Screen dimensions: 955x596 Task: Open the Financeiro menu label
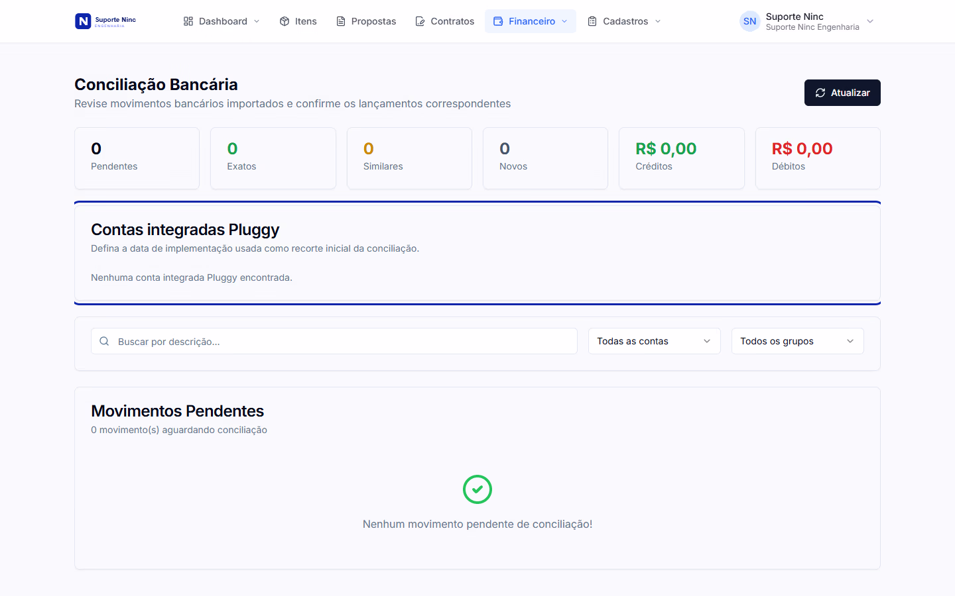(532, 21)
